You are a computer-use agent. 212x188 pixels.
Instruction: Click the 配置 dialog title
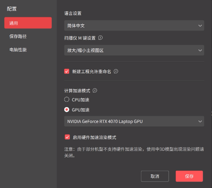tap(12, 9)
